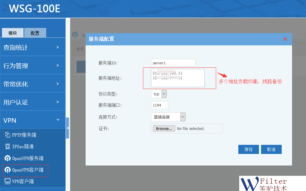Close the 服务端配置 dialog with red X
Image resolution: width=306 pixels, height=191 pixels.
point(285,39)
